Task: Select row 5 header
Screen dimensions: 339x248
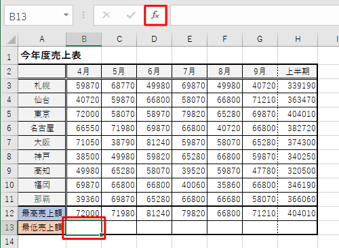Action: click(9, 114)
